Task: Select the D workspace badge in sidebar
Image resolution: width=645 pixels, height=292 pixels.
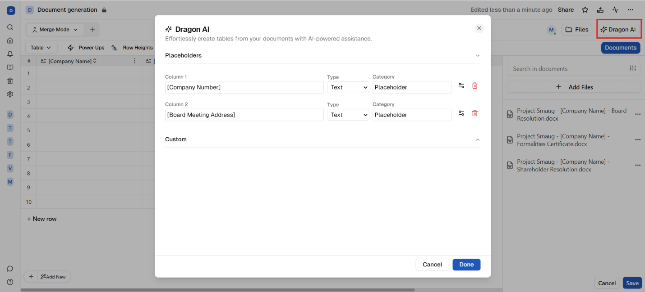Action: tap(10, 115)
